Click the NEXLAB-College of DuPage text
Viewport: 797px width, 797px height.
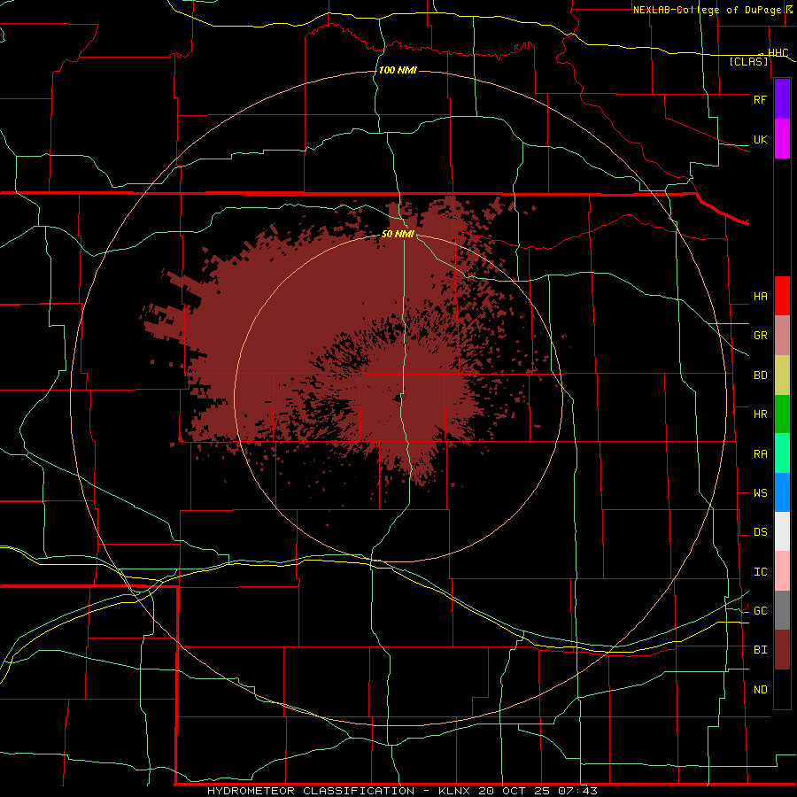pos(708,10)
